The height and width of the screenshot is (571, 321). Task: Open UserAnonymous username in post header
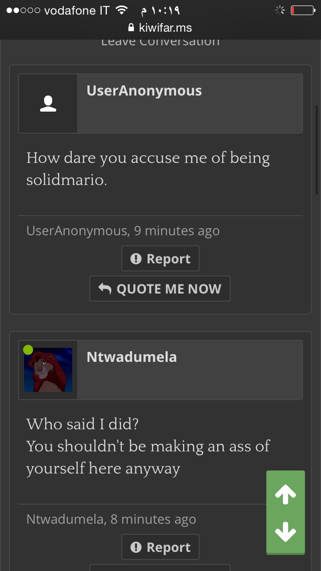tap(144, 90)
